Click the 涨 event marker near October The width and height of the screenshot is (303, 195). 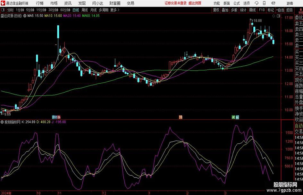59,117
